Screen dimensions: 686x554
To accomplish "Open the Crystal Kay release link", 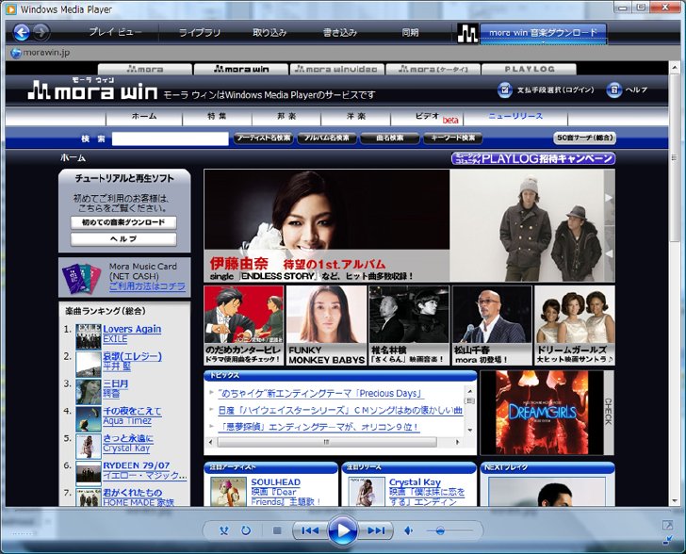I will click(x=415, y=481).
